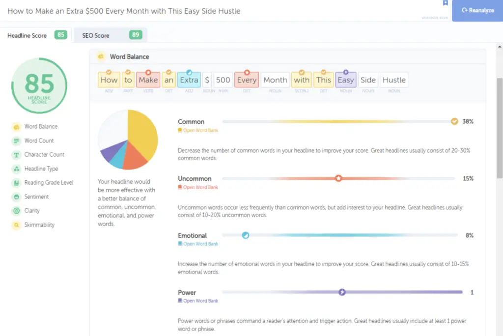Toggle the 'Extra' word chip

point(189,79)
